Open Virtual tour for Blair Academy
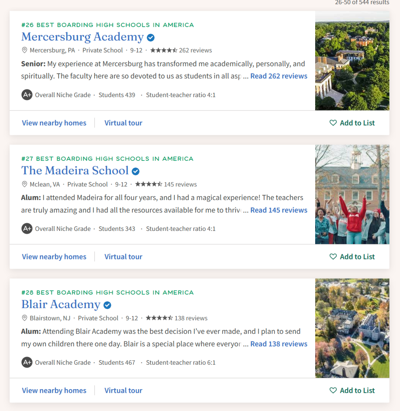Screen dimensions: 400x411 [x=123, y=390]
